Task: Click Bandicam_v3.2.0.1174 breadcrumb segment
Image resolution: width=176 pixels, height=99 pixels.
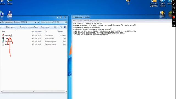Action: click(x=20, y=22)
